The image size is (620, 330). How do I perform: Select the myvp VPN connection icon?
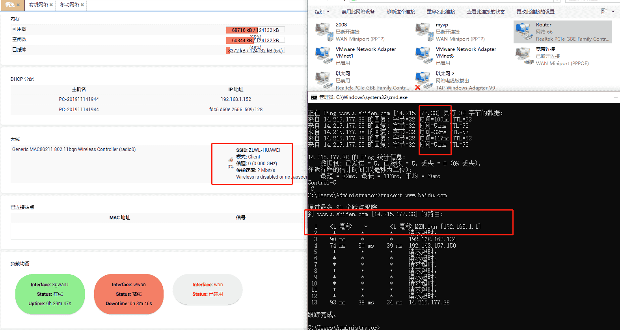[x=424, y=32]
